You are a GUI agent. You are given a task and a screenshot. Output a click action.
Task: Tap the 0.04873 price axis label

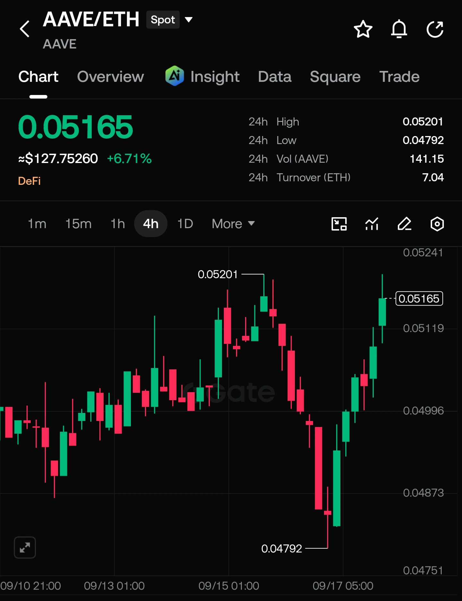coord(424,493)
